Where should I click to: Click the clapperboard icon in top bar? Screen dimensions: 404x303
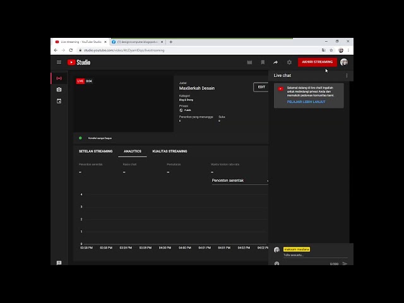[250, 62]
